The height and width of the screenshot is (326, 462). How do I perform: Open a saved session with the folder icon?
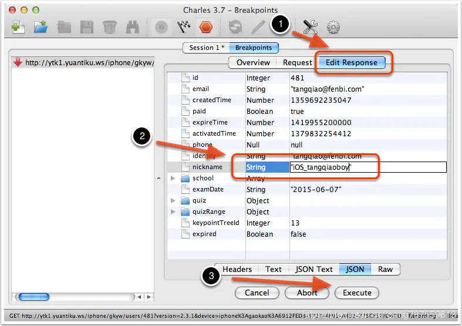pyautogui.click(x=41, y=27)
